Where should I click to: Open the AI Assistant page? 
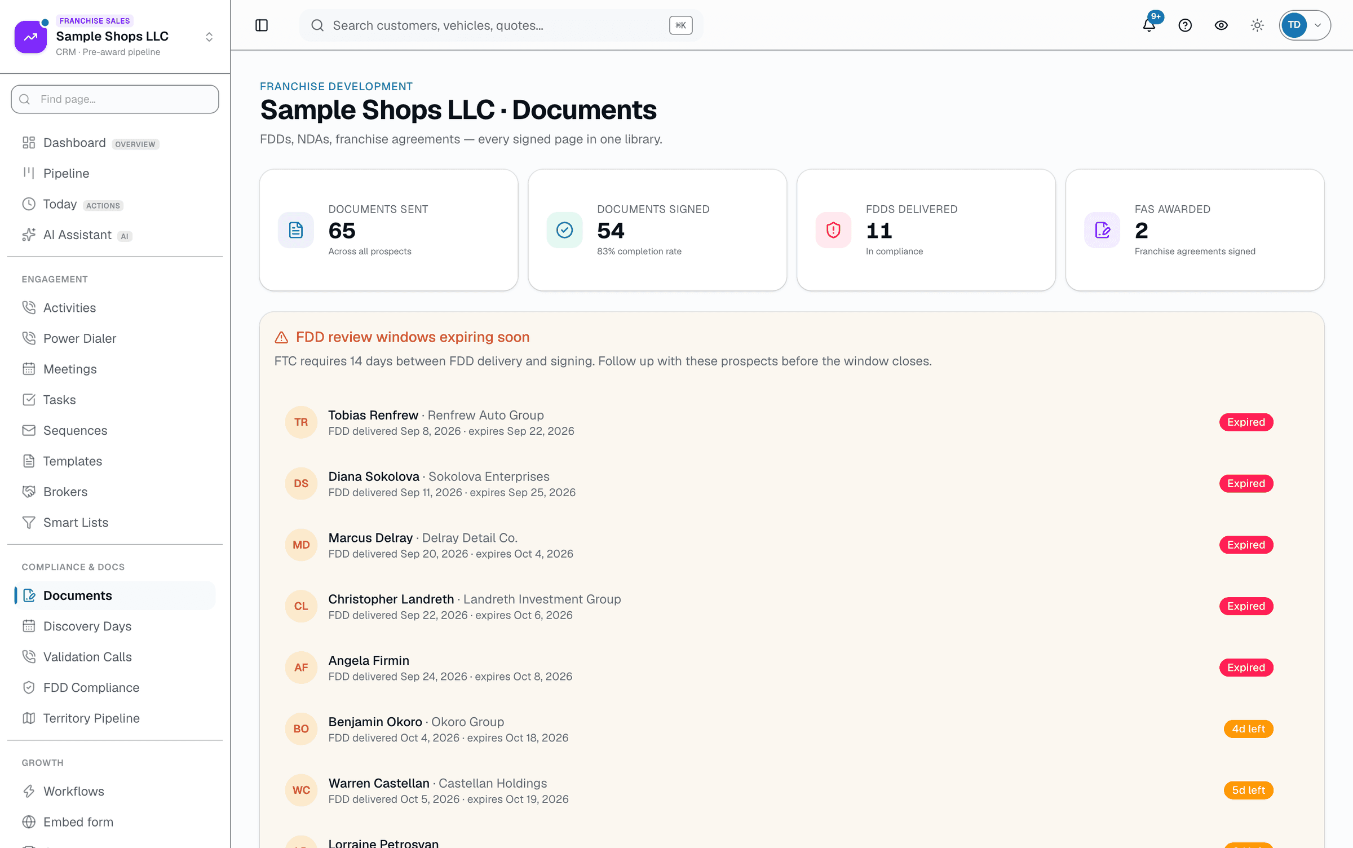115,235
